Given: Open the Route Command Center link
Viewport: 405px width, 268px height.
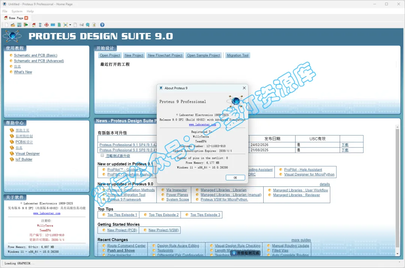Looking at the screenshot, I should point(127,246).
